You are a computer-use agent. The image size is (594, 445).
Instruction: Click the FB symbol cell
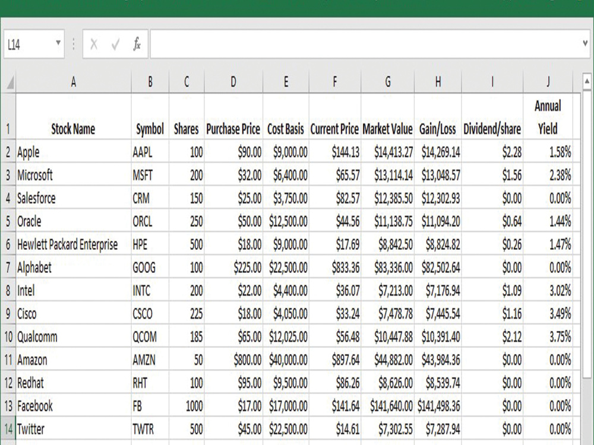(150, 406)
